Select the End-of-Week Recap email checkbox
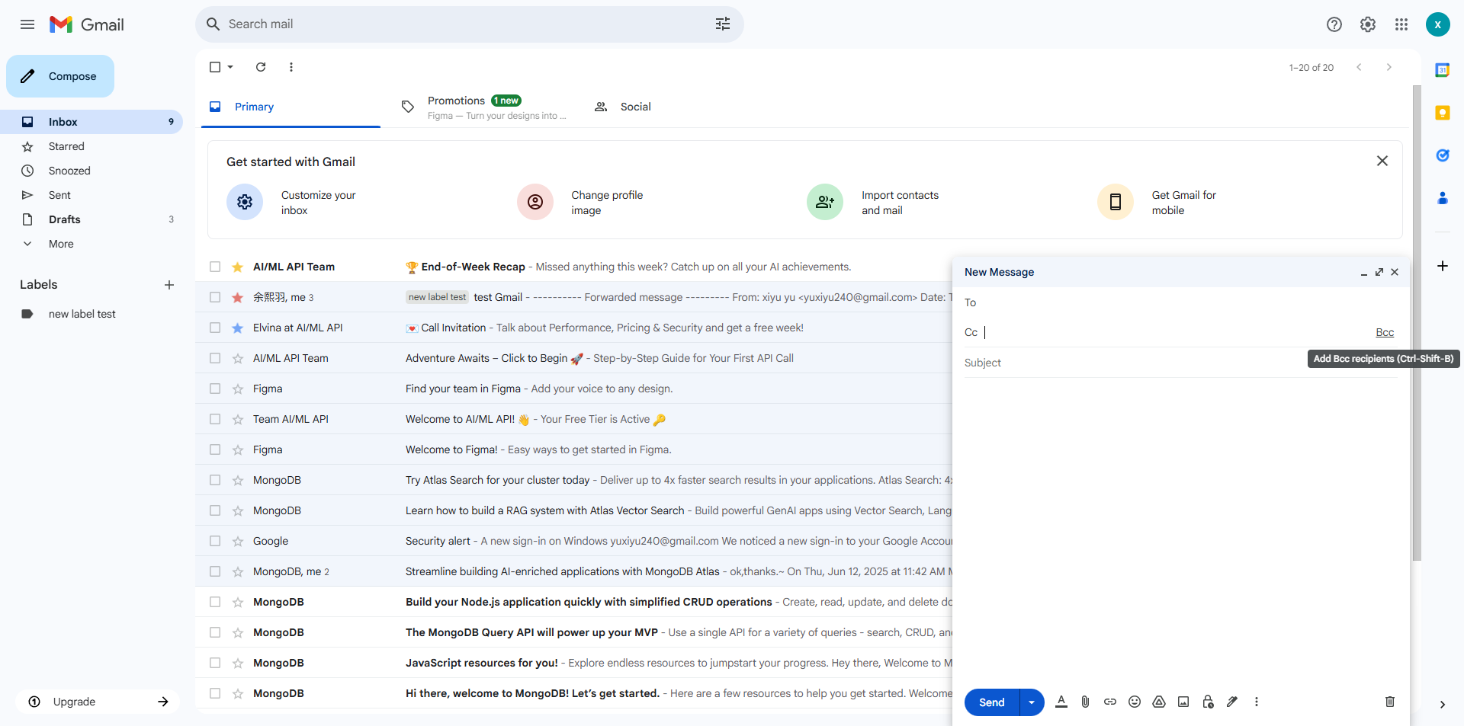 [x=215, y=267]
